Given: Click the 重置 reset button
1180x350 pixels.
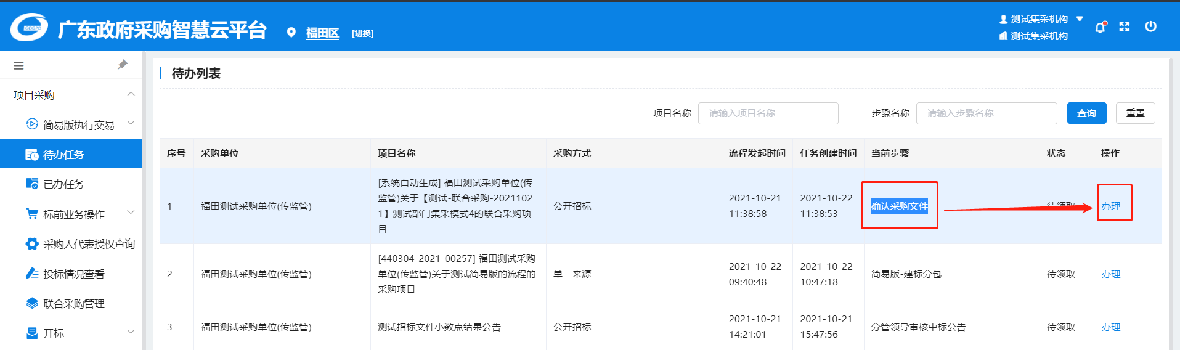Looking at the screenshot, I should (x=1135, y=113).
